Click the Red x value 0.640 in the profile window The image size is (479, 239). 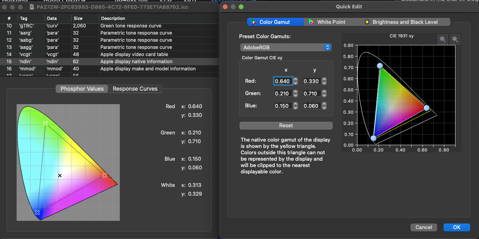[x=195, y=106]
